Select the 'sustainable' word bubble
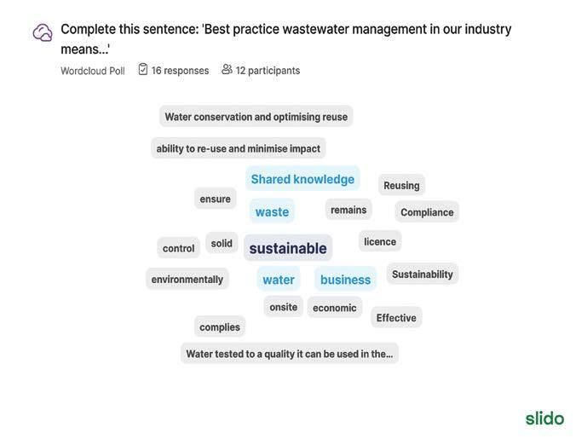This screenshot has height=439, width=576. 288,248
